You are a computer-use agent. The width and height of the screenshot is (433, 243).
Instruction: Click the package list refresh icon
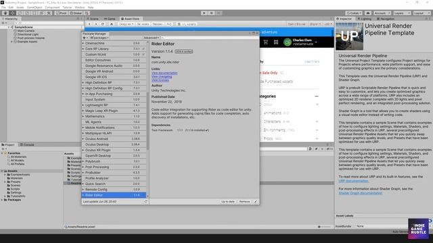point(146,202)
